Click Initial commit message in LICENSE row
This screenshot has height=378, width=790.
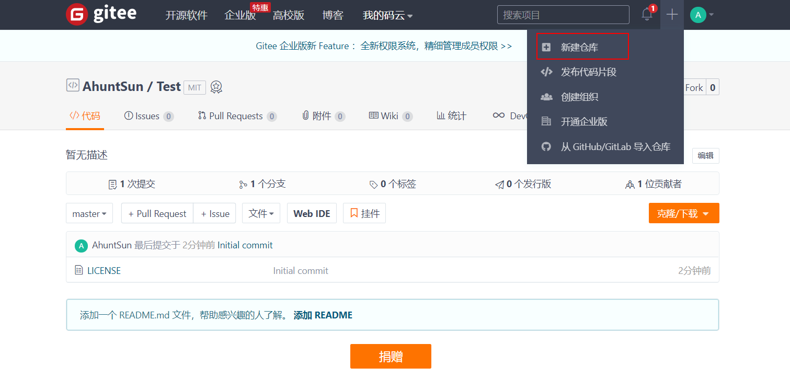(x=301, y=271)
